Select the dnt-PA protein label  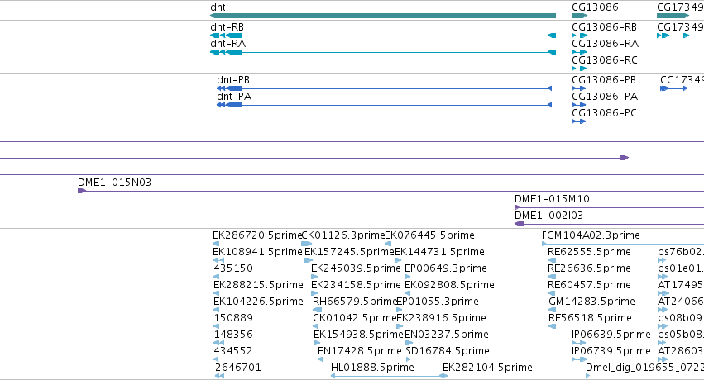[x=234, y=97]
